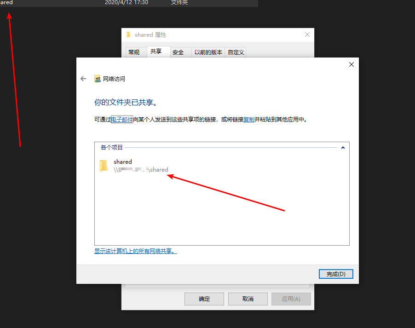Select the shared folder row in file list
This screenshot has width=415, height=328.
(x=129, y=3)
